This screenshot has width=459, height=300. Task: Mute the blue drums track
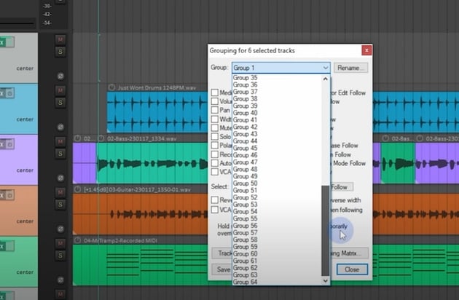pos(60,90)
